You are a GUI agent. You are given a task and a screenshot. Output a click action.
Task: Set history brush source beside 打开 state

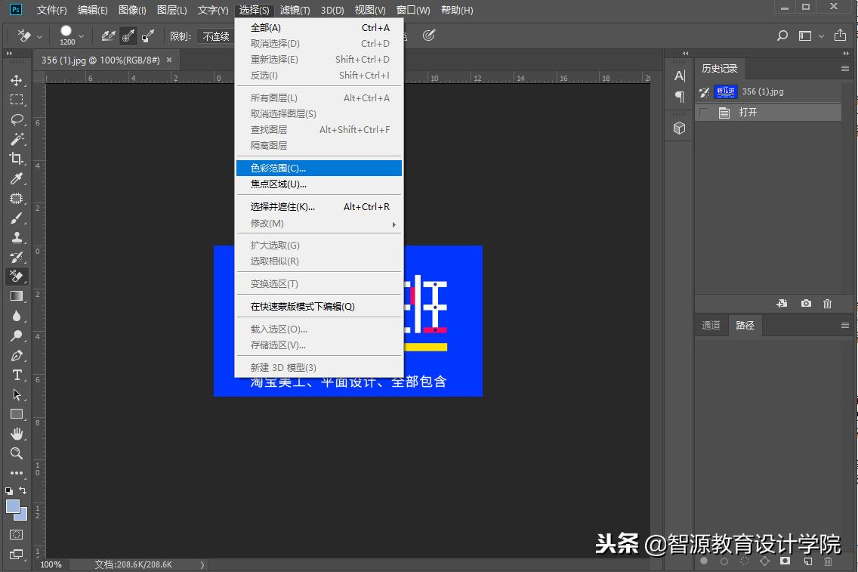(703, 112)
